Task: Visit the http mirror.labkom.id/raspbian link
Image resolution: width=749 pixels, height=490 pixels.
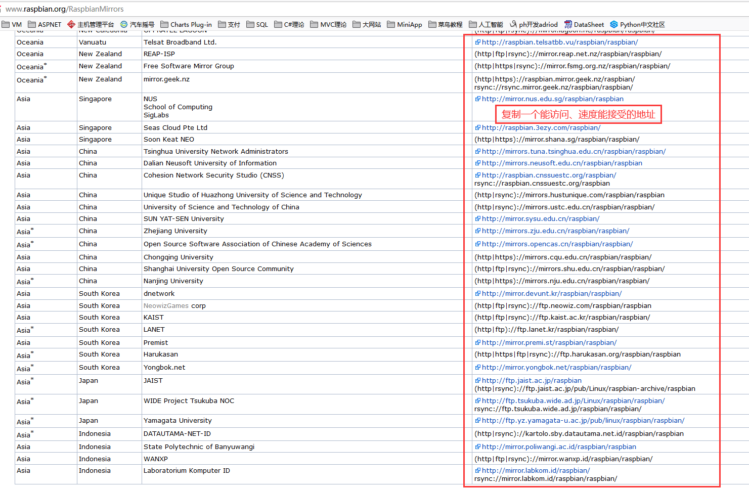Action: (536, 471)
